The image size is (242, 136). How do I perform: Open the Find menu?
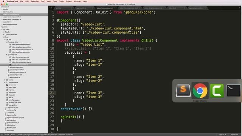(x=42, y=1)
